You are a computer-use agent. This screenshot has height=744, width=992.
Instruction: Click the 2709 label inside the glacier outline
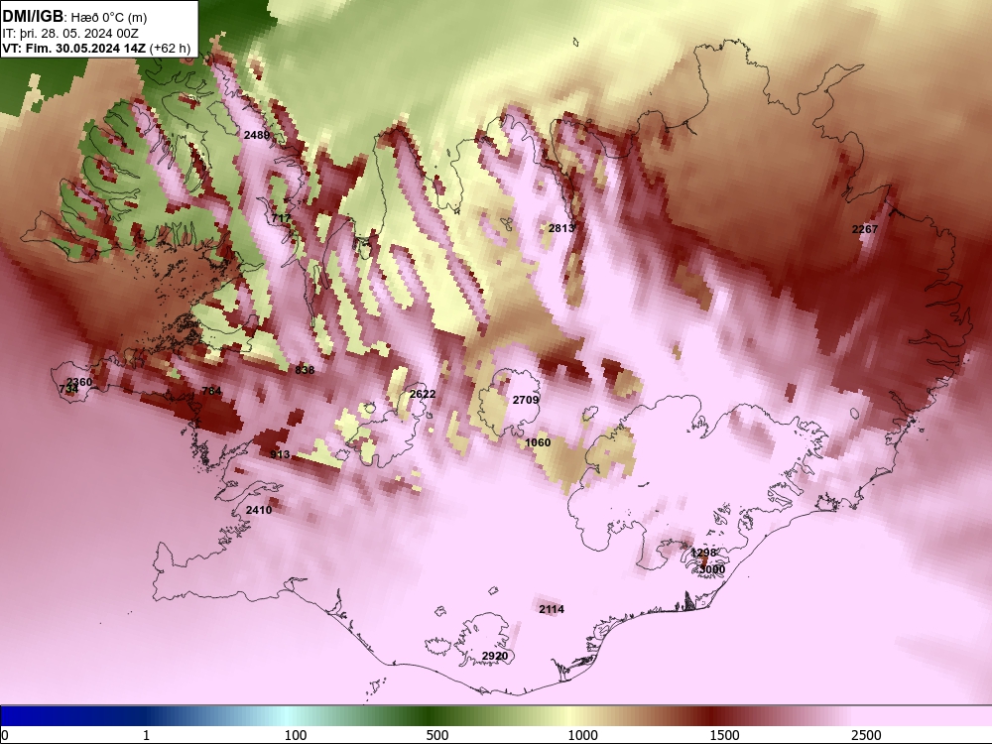point(526,400)
